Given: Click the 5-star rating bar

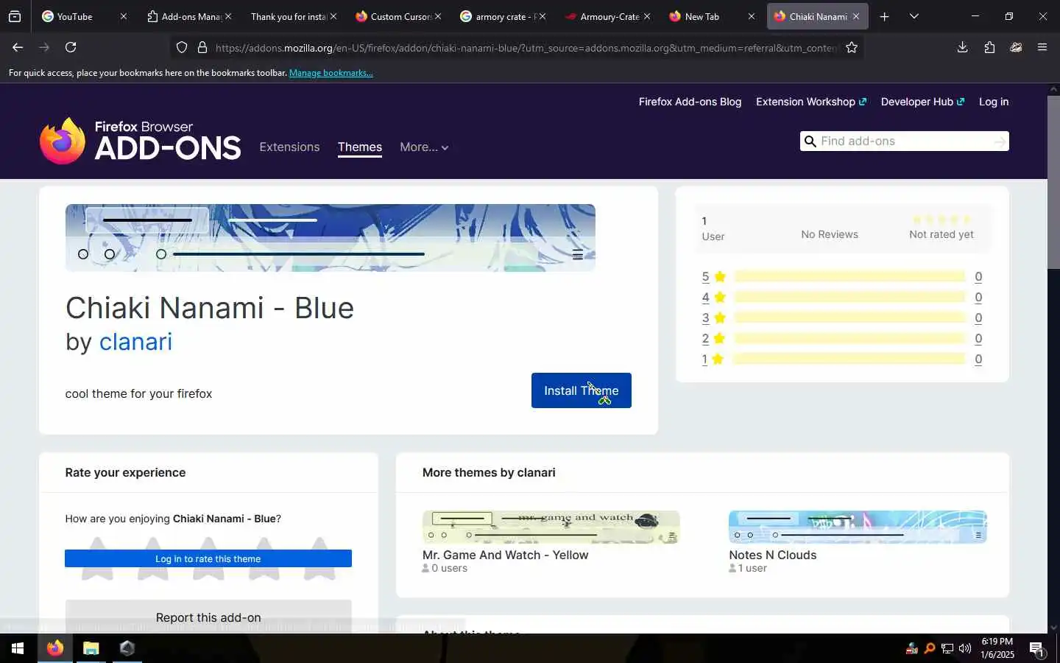Looking at the screenshot, I should 849,276.
